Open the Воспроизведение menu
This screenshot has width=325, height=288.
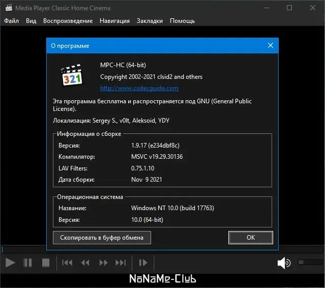[68, 21]
